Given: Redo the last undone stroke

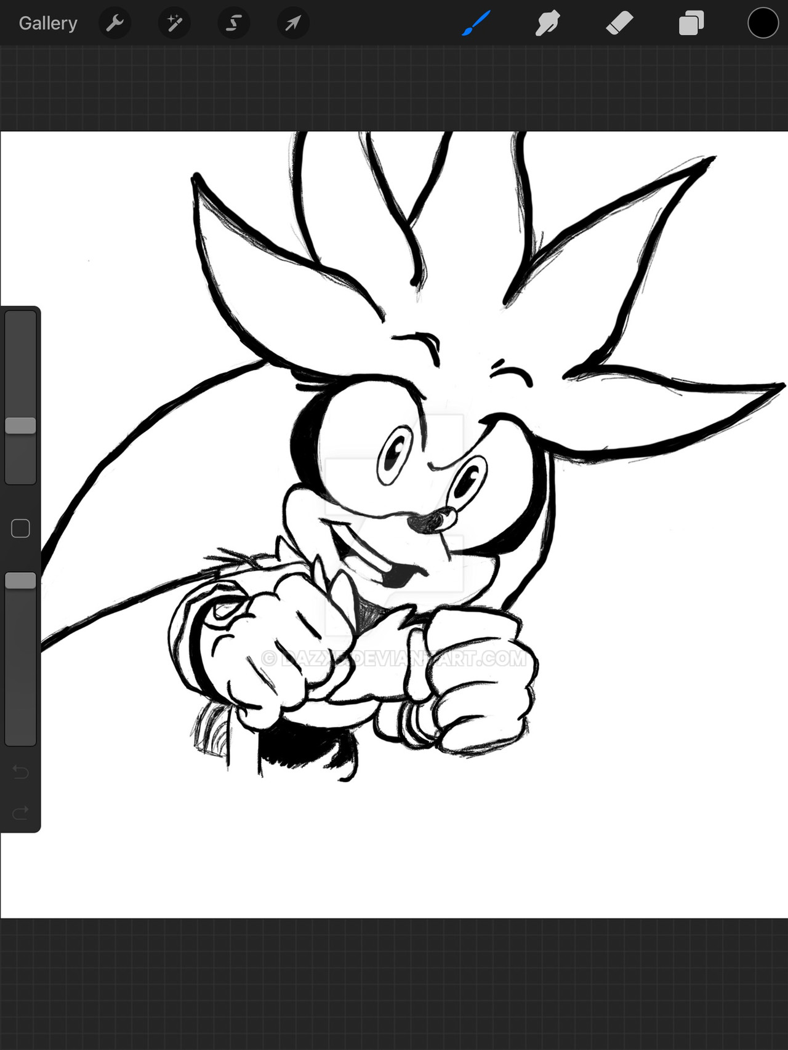Looking at the screenshot, I should [x=20, y=813].
